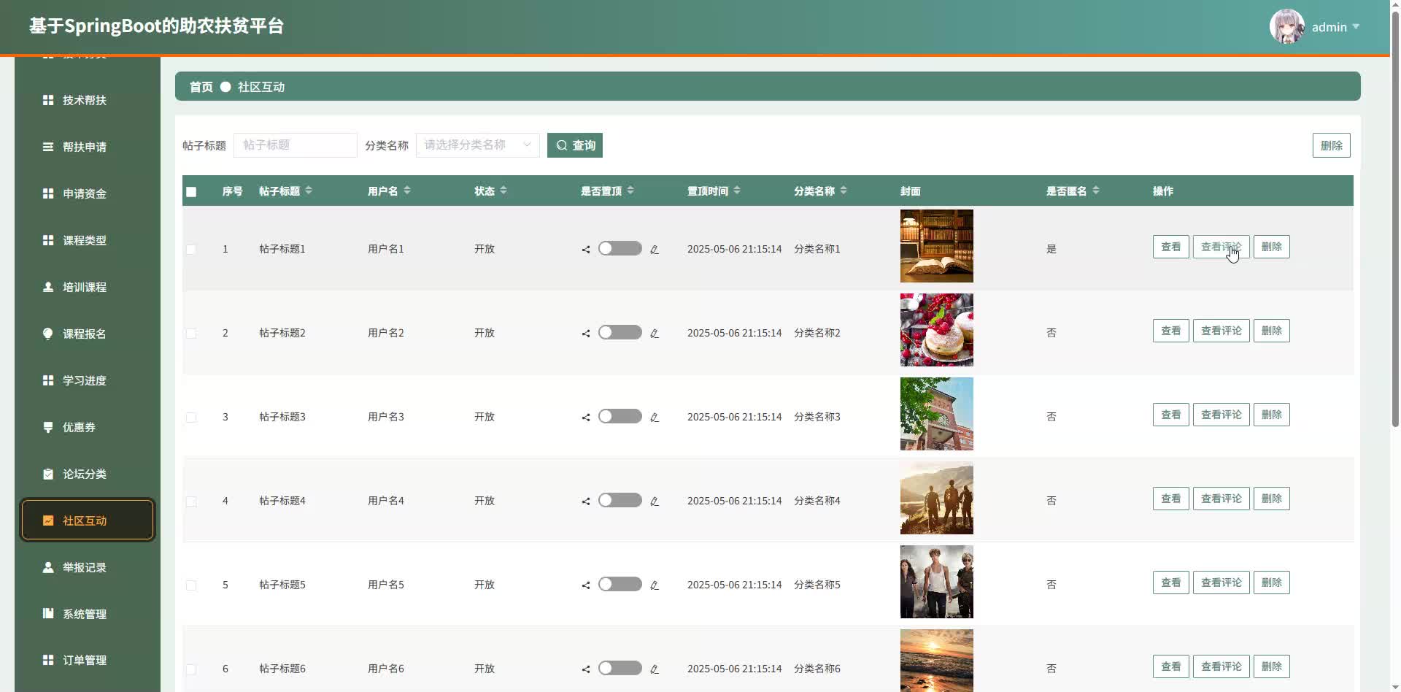1401x692 pixels.
Task: Expand the admin user menu arrow
Action: click(1356, 27)
